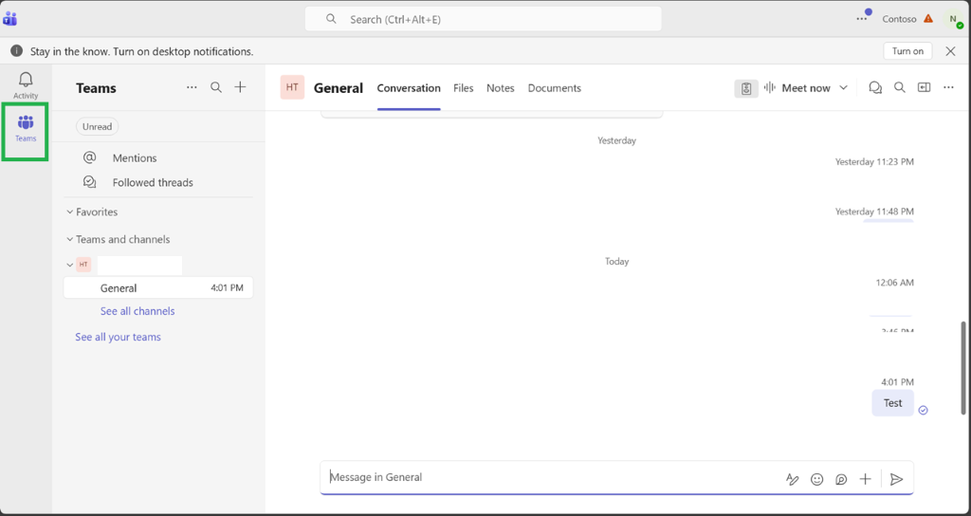Open Followed threads entry
971x516 pixels.
153,183
